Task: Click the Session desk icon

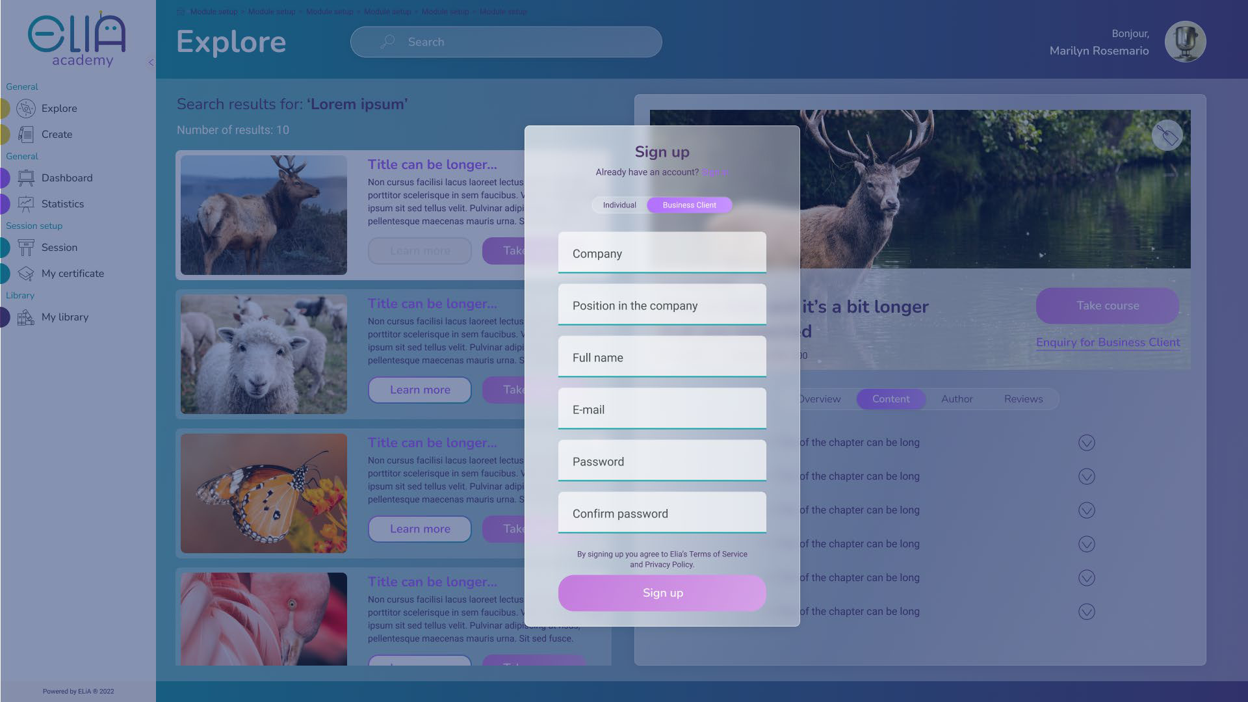Action: (26, 248)
